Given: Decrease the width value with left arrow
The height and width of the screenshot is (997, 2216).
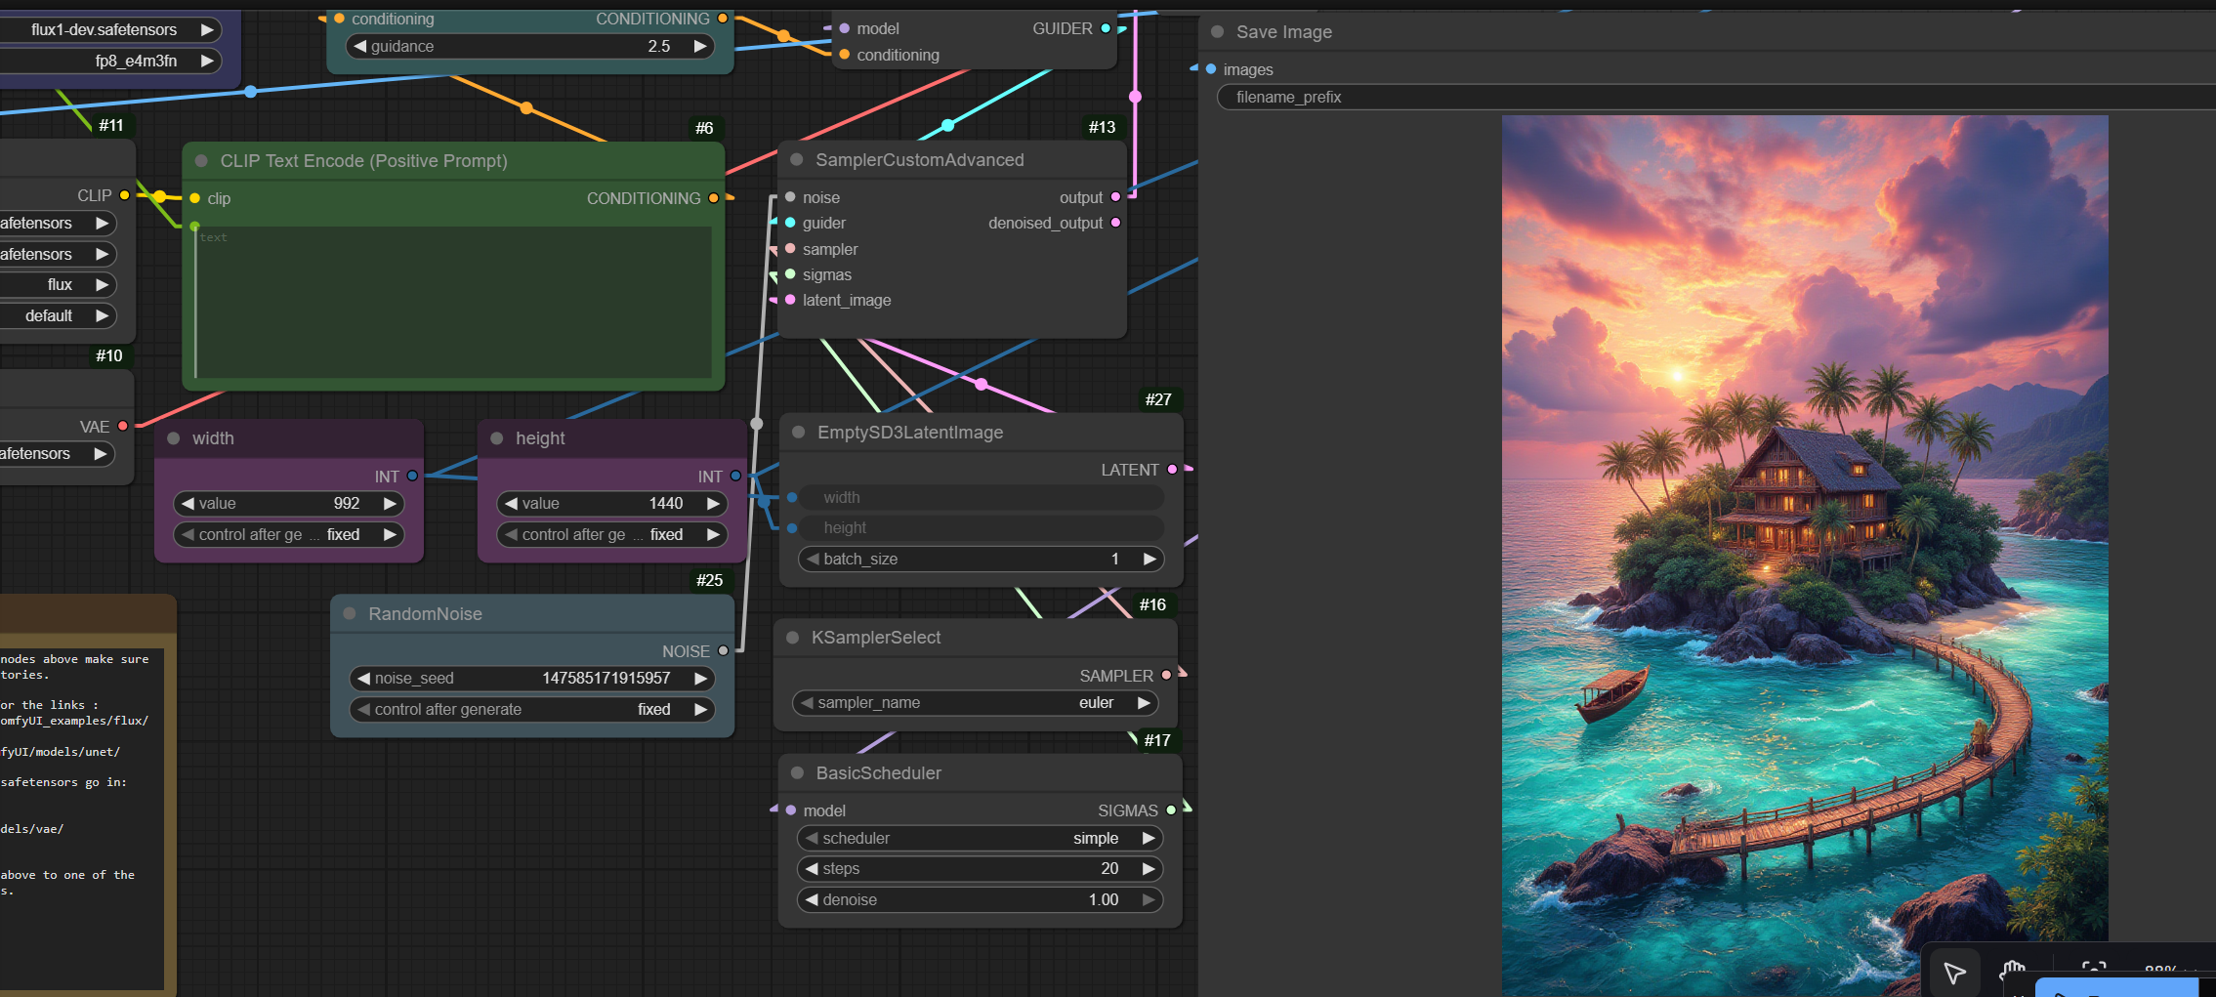Looking at the screenshot, I should click(188, 504).
